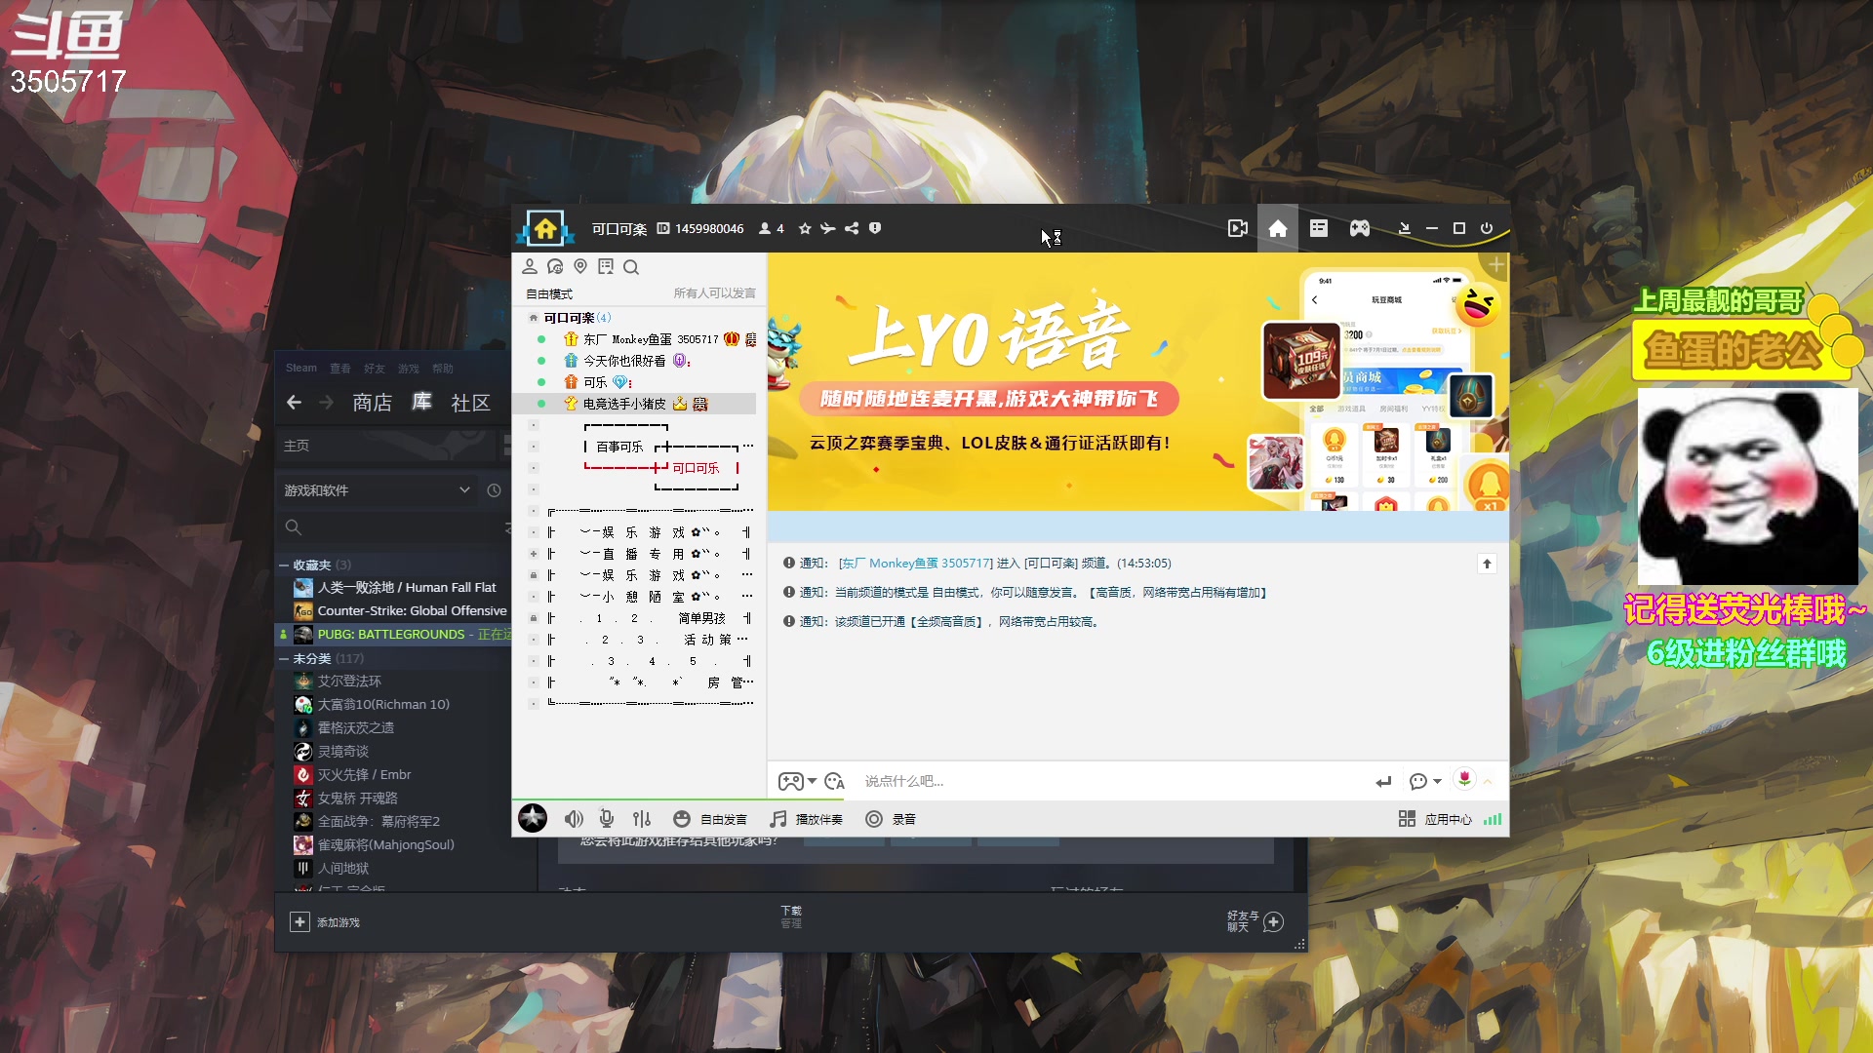Click the search icon above channel list
Screen dimensions: 1873x1053
pos(631,267)
